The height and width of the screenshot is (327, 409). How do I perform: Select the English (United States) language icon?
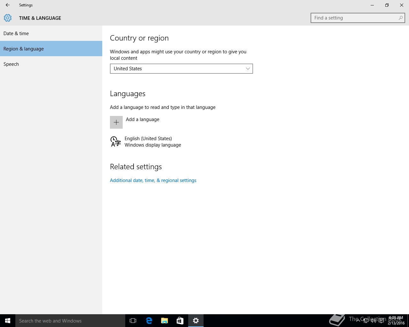tap(116, 141)
